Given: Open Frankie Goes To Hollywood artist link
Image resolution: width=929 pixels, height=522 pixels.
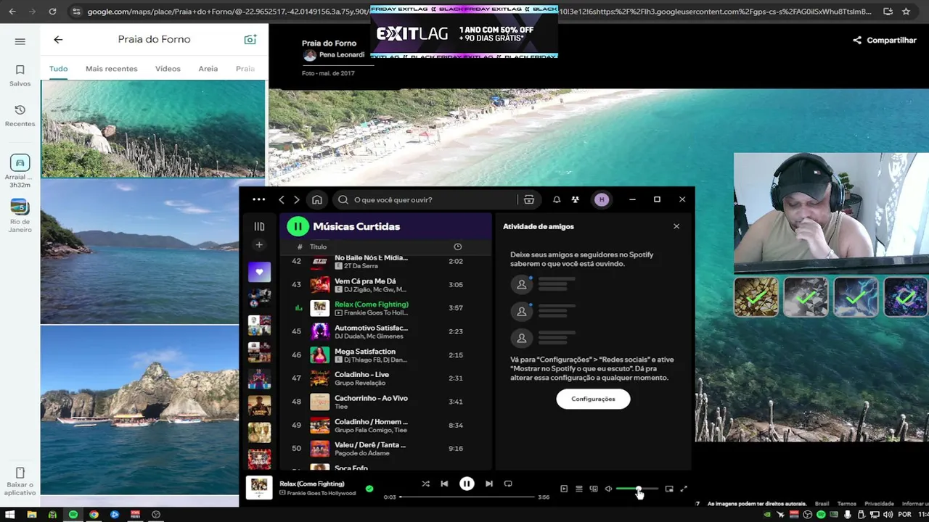Looking at the screenshot, I should coord(322,493).
